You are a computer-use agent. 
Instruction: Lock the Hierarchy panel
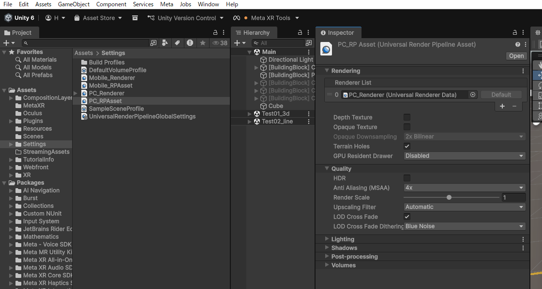click(300, 32)
